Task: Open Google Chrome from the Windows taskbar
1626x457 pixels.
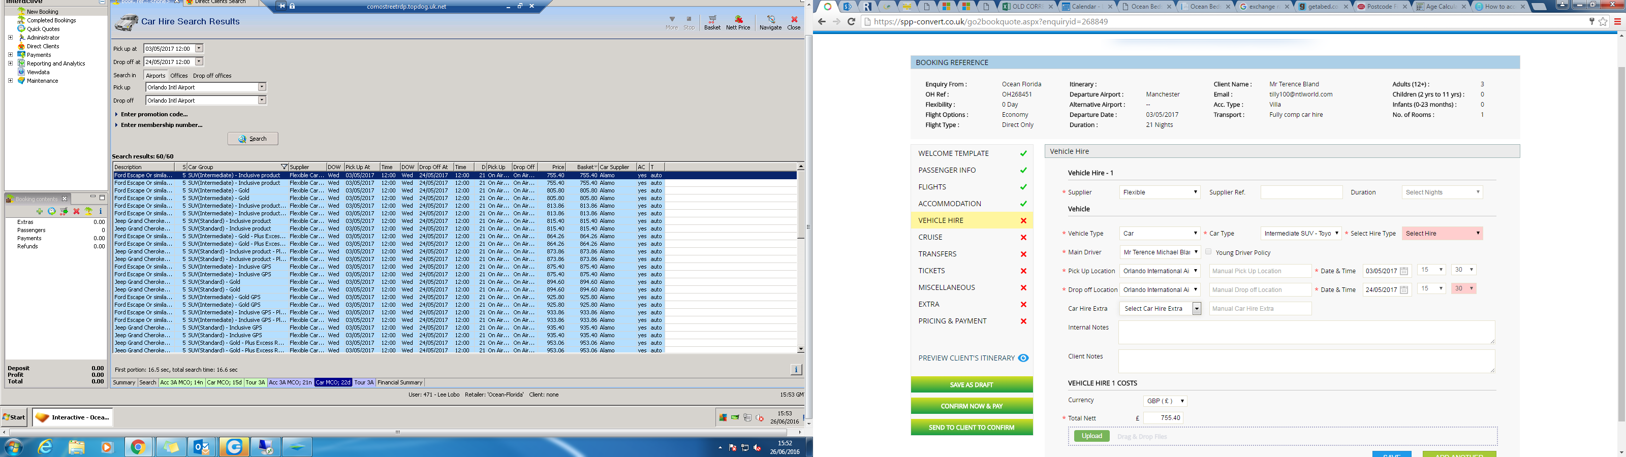Action: tap(138, 447)
